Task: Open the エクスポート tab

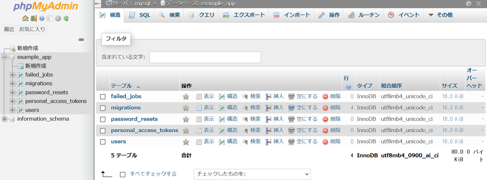Action: [243, 15]
